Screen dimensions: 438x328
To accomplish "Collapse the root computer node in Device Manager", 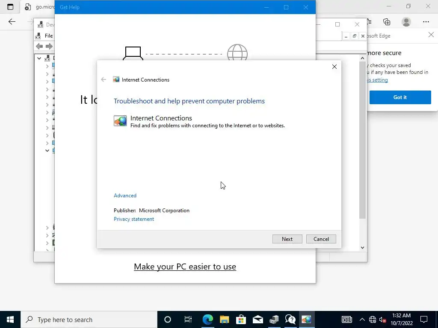I will (x=39, y=58).
